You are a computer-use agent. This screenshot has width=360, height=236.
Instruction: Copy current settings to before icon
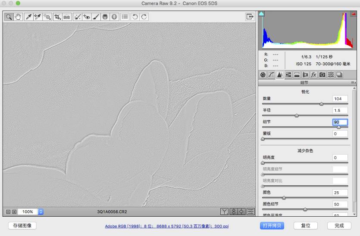[242, 211]
